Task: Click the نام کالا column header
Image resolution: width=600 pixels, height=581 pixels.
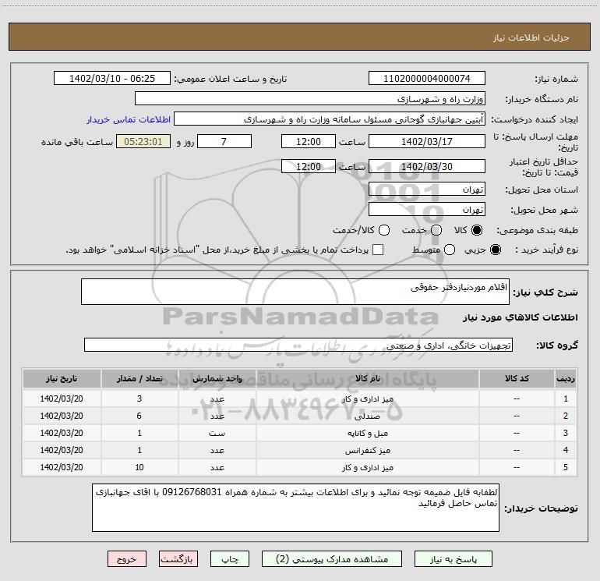Action: 367,378
